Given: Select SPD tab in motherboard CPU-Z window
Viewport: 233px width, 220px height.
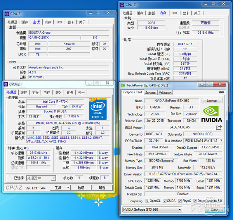Looking at the screenshot, I should point(59,22).
